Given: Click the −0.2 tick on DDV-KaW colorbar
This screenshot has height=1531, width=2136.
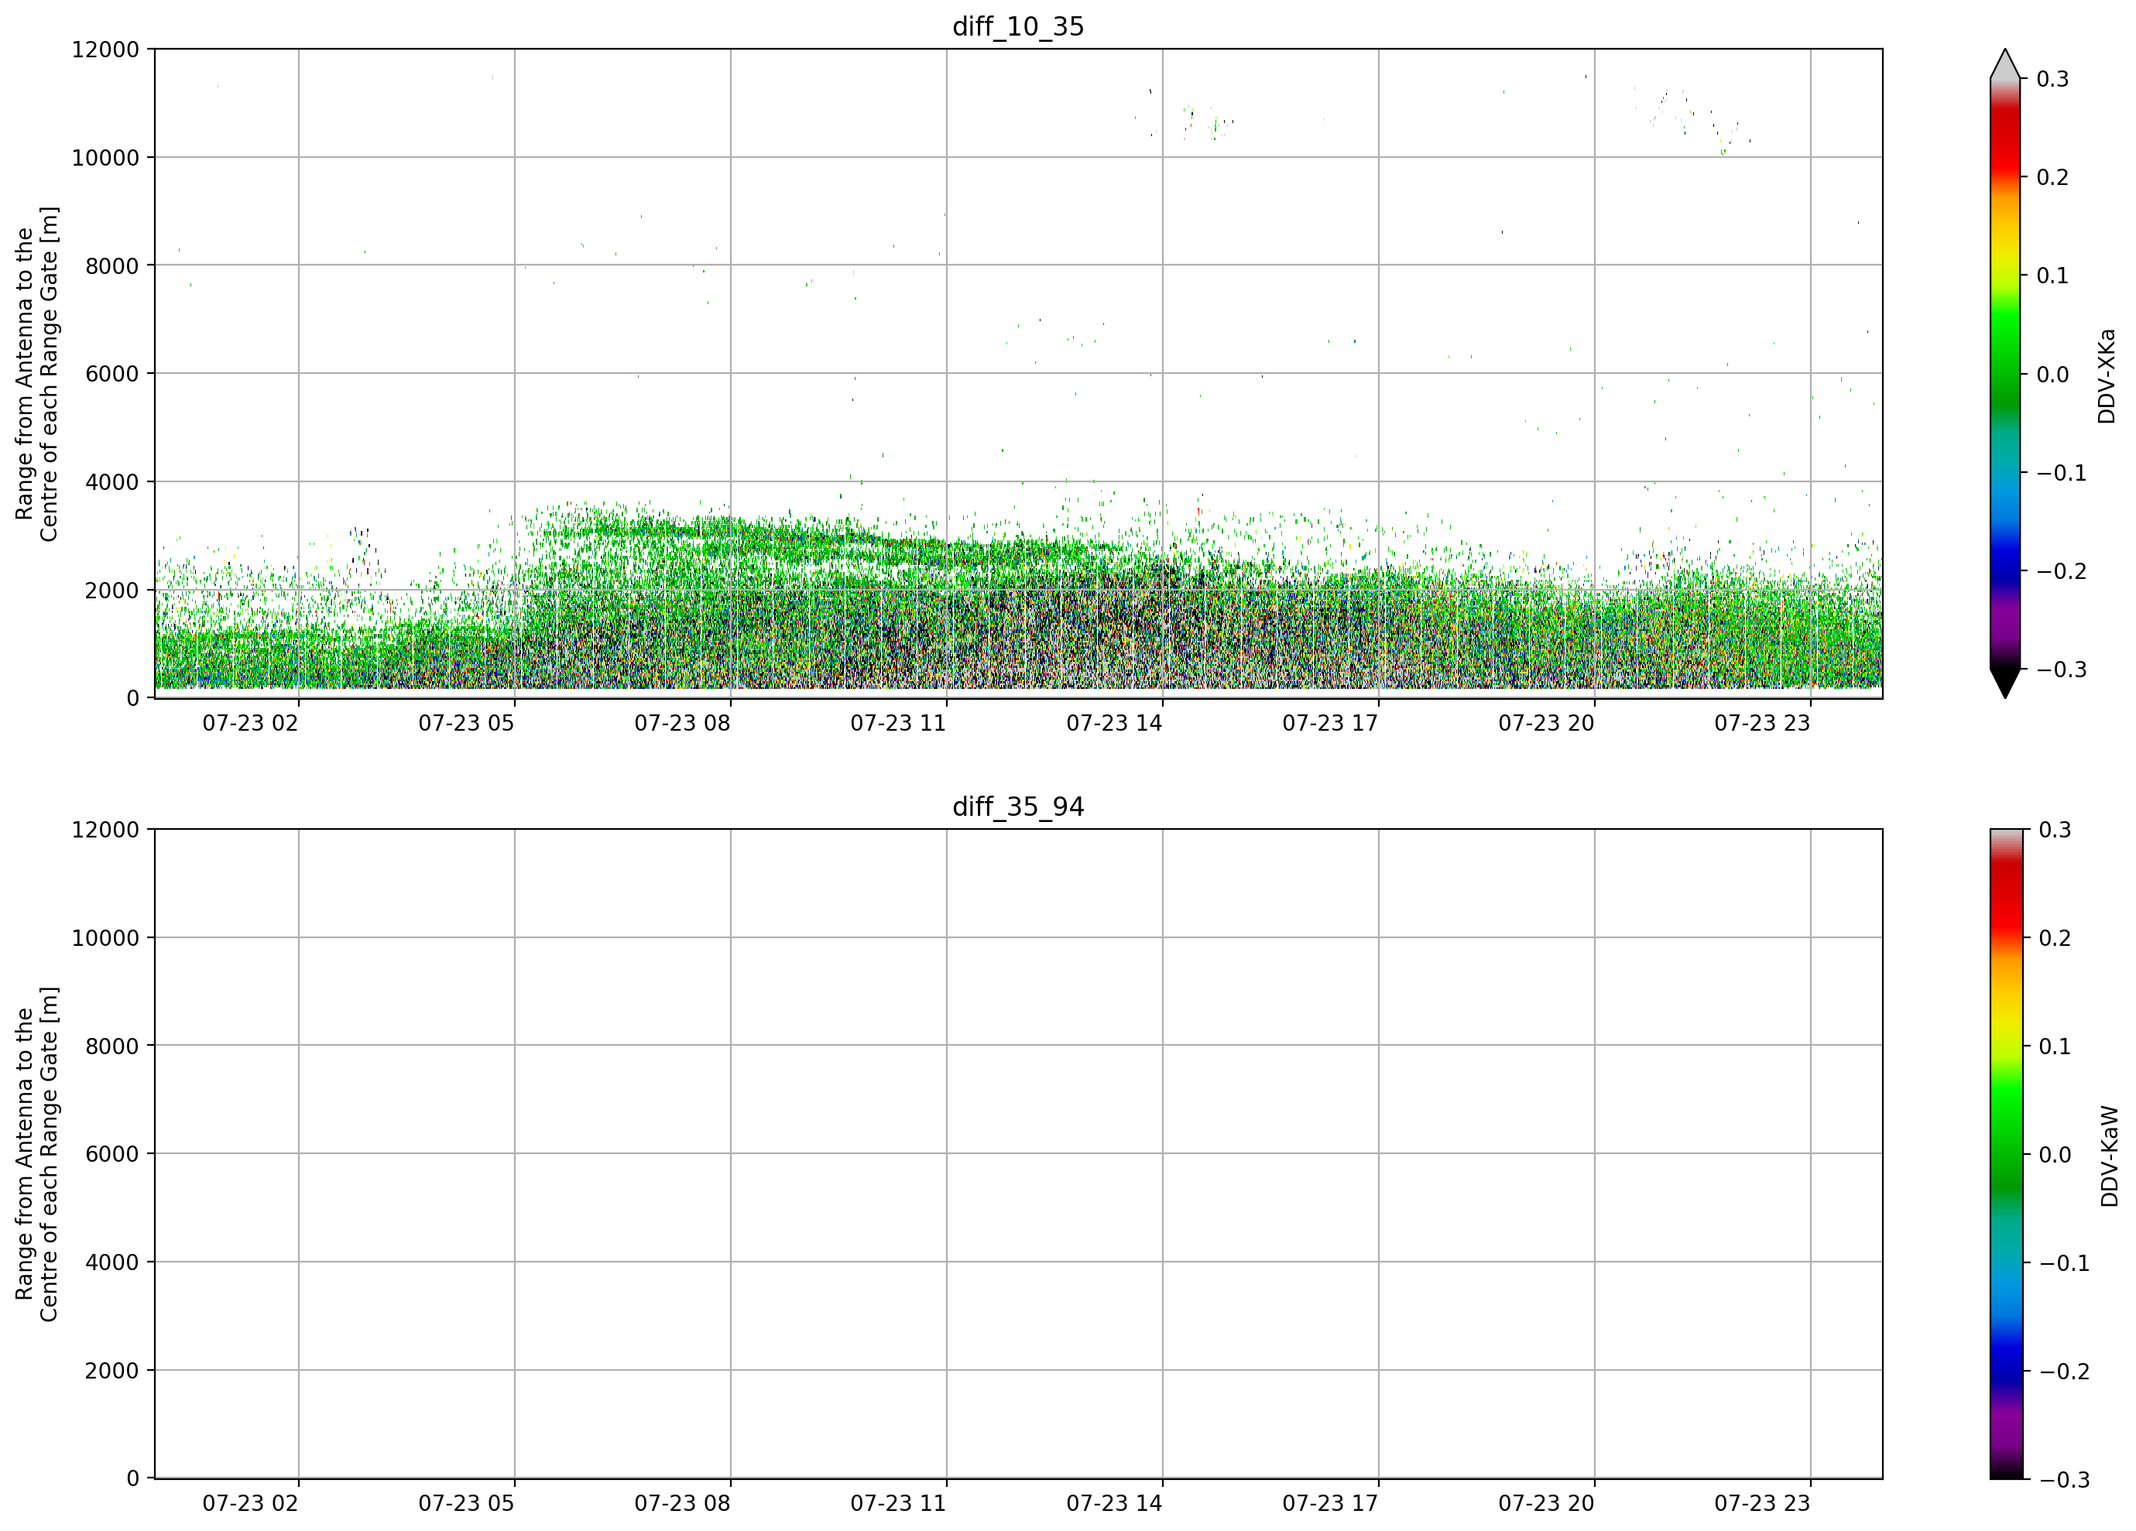Looking at the screenshot, I should pyautogui.click(x=2065, y=1371).
